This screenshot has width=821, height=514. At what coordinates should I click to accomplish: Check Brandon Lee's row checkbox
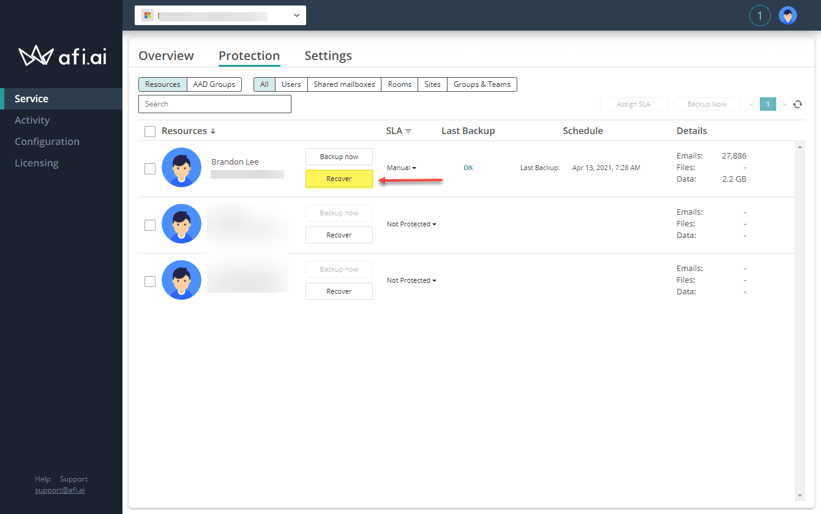(x=150, y=168)
